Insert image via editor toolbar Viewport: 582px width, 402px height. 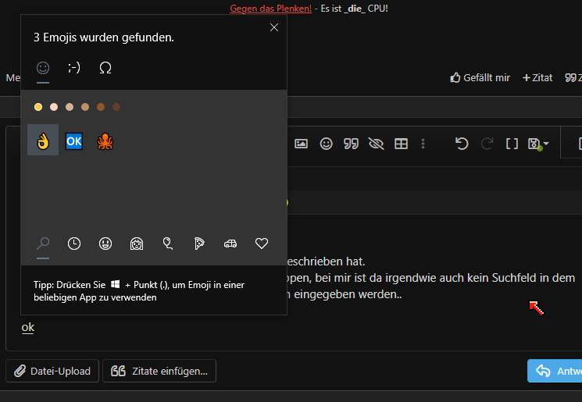tap(301, 144)
